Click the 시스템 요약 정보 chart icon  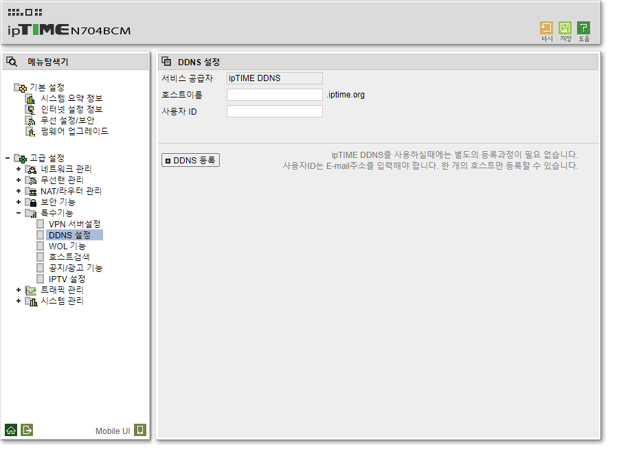point(30,99)
